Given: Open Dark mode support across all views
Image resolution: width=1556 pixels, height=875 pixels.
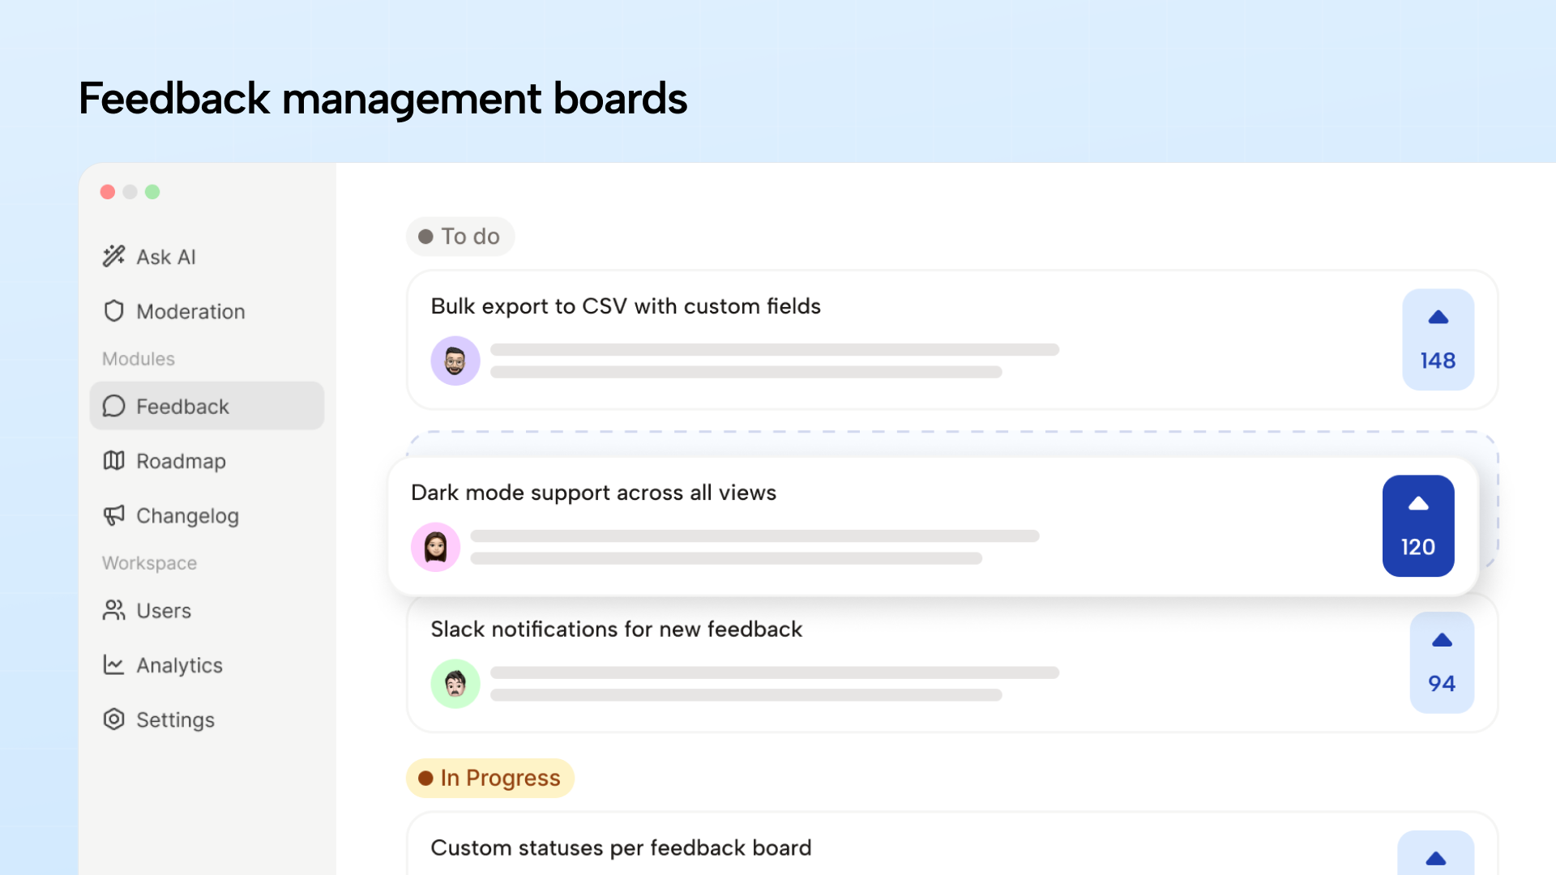Looking at the screenshot, I should (x=593, y=493).
